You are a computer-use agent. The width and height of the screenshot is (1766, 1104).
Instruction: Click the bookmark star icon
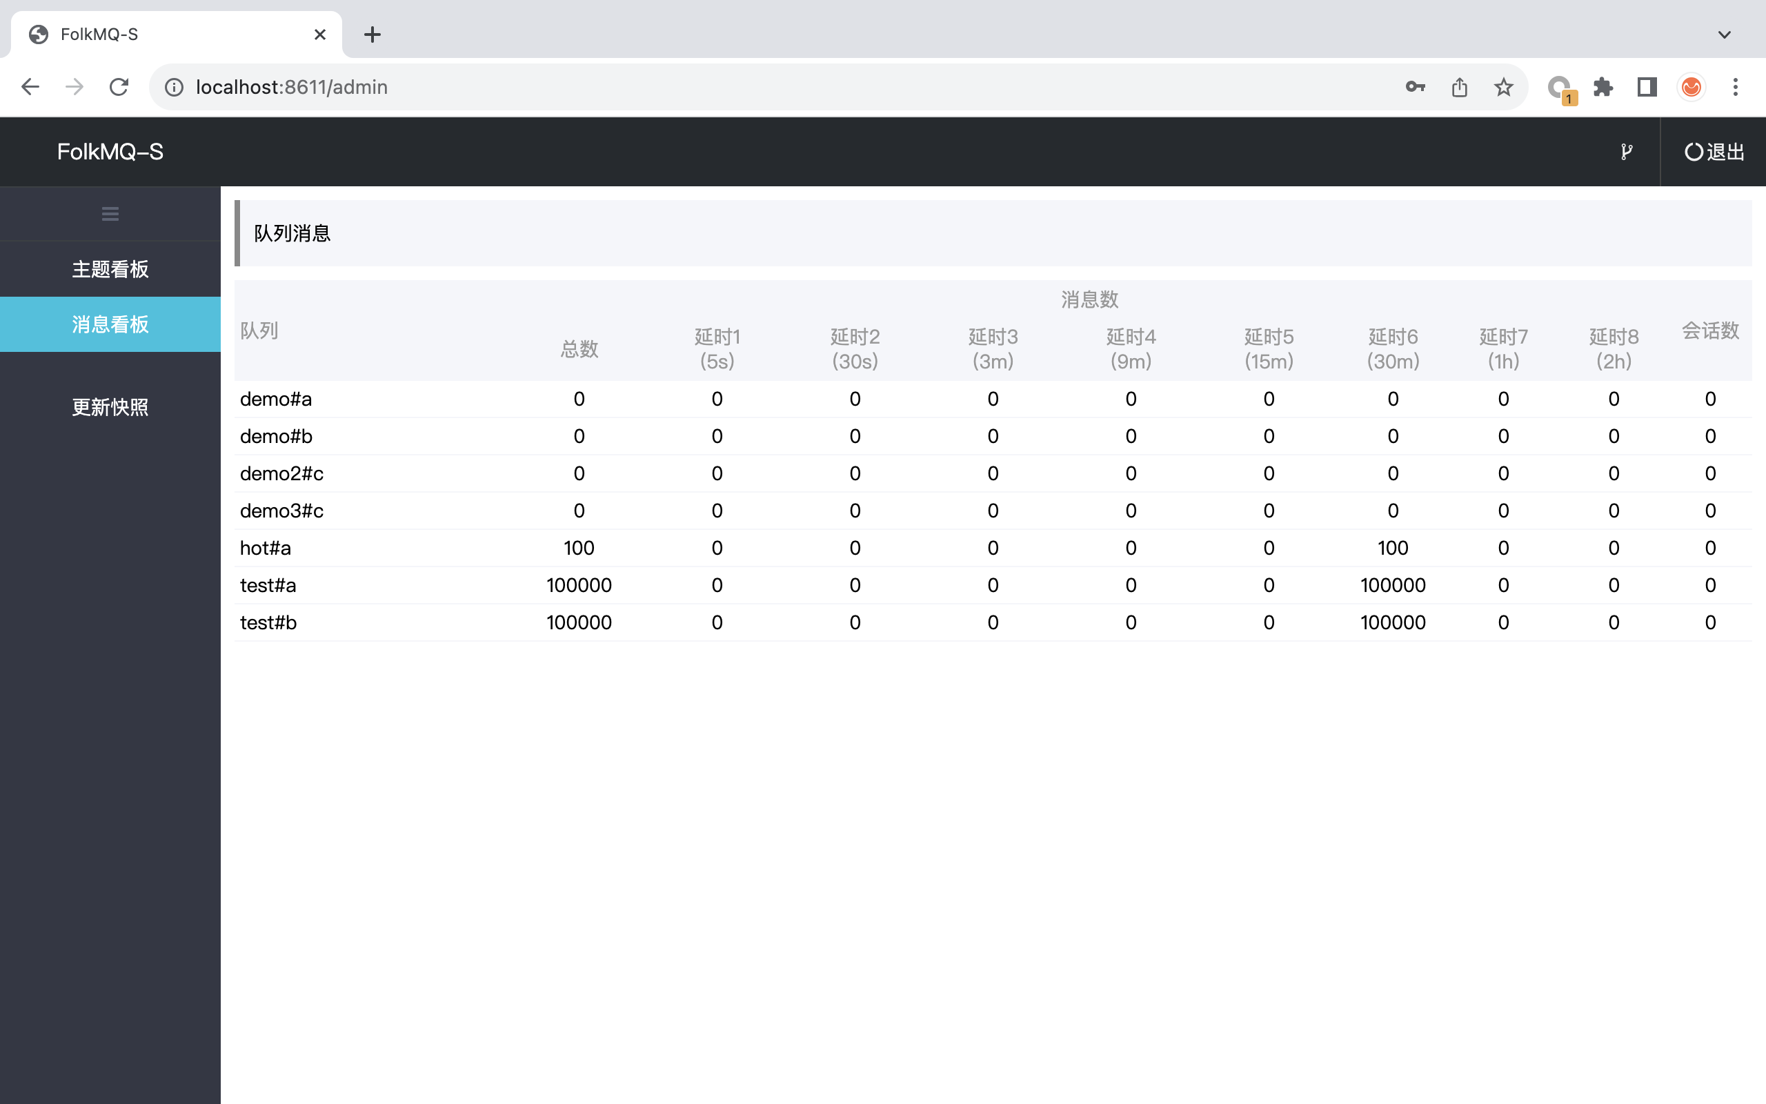click(1502, 87)
